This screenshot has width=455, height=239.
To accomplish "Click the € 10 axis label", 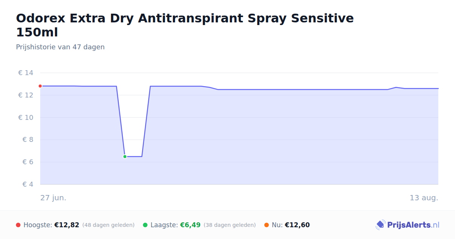I will (26, 118).
